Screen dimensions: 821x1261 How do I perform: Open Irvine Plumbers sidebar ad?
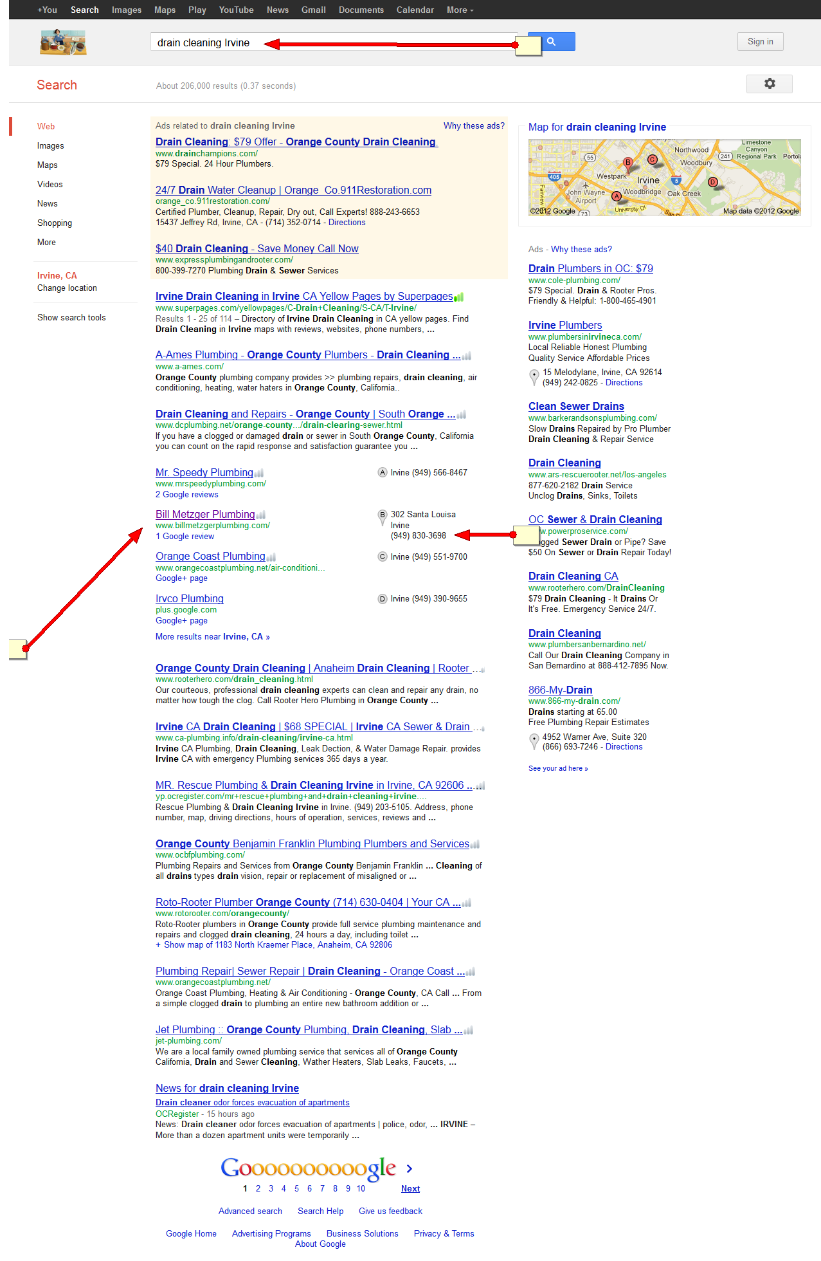(565, 326)
